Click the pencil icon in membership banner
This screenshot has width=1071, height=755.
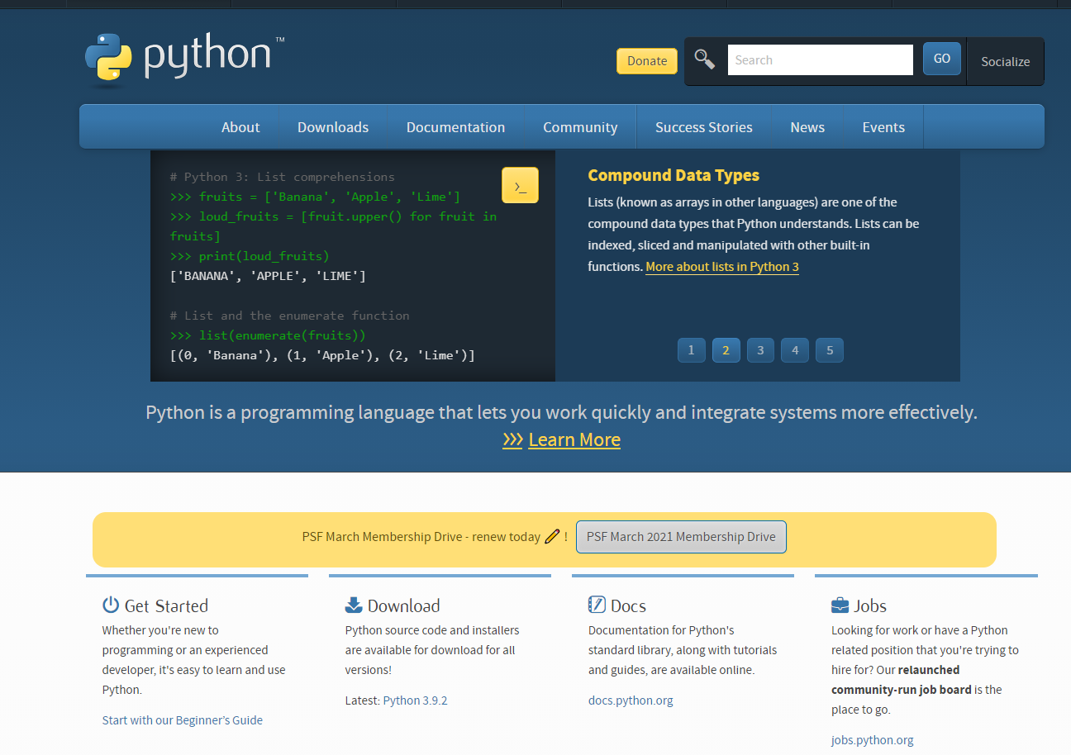(552, 536)
